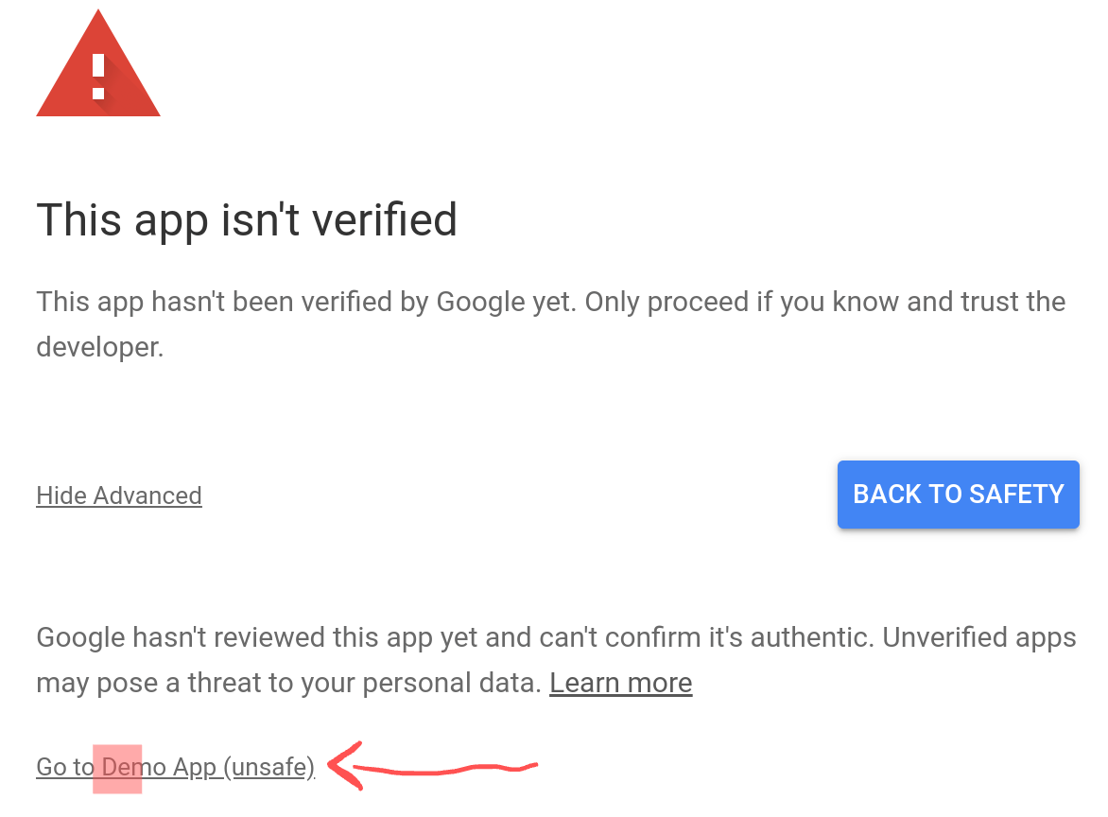Click the "Google hasn't reviewed this app" paragraph
The image size is (1108, 817).
556,660
